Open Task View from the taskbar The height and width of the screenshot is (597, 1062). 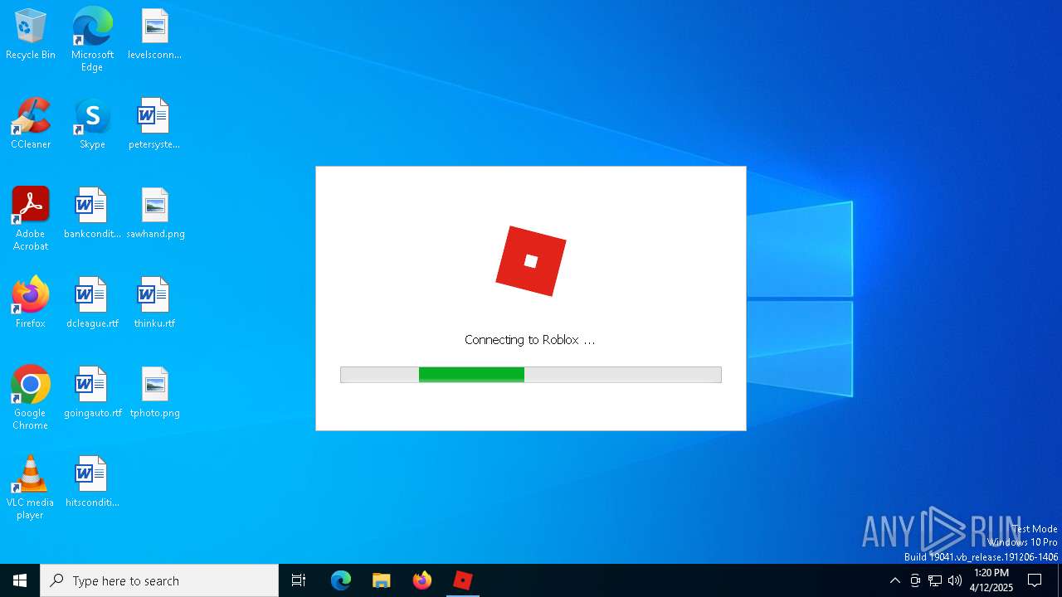pyautogui.click(x=299, y=580)
